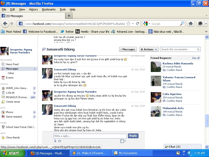Open the View menu
Image resolution: width=209 pixels, height=157 pixels.
(22, 9)
